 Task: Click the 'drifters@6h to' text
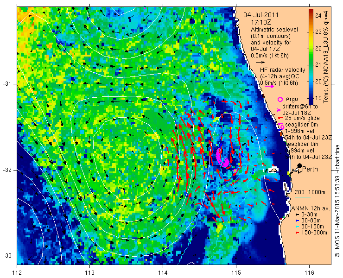(x=300, y=107)
